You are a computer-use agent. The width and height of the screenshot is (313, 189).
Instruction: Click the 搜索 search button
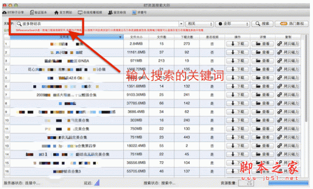[262, 24]
